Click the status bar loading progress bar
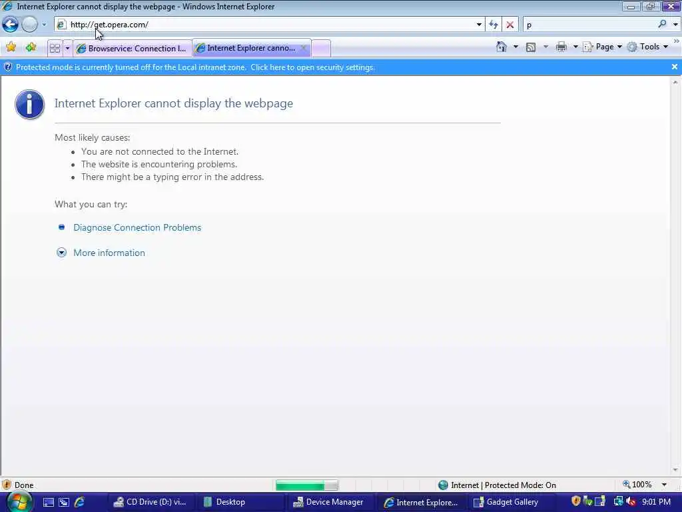Image resolution: width=682 pixels, height=512 pixels. (306, 485)
